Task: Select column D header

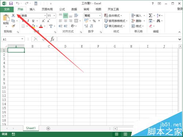Action: tap(66, 46)
